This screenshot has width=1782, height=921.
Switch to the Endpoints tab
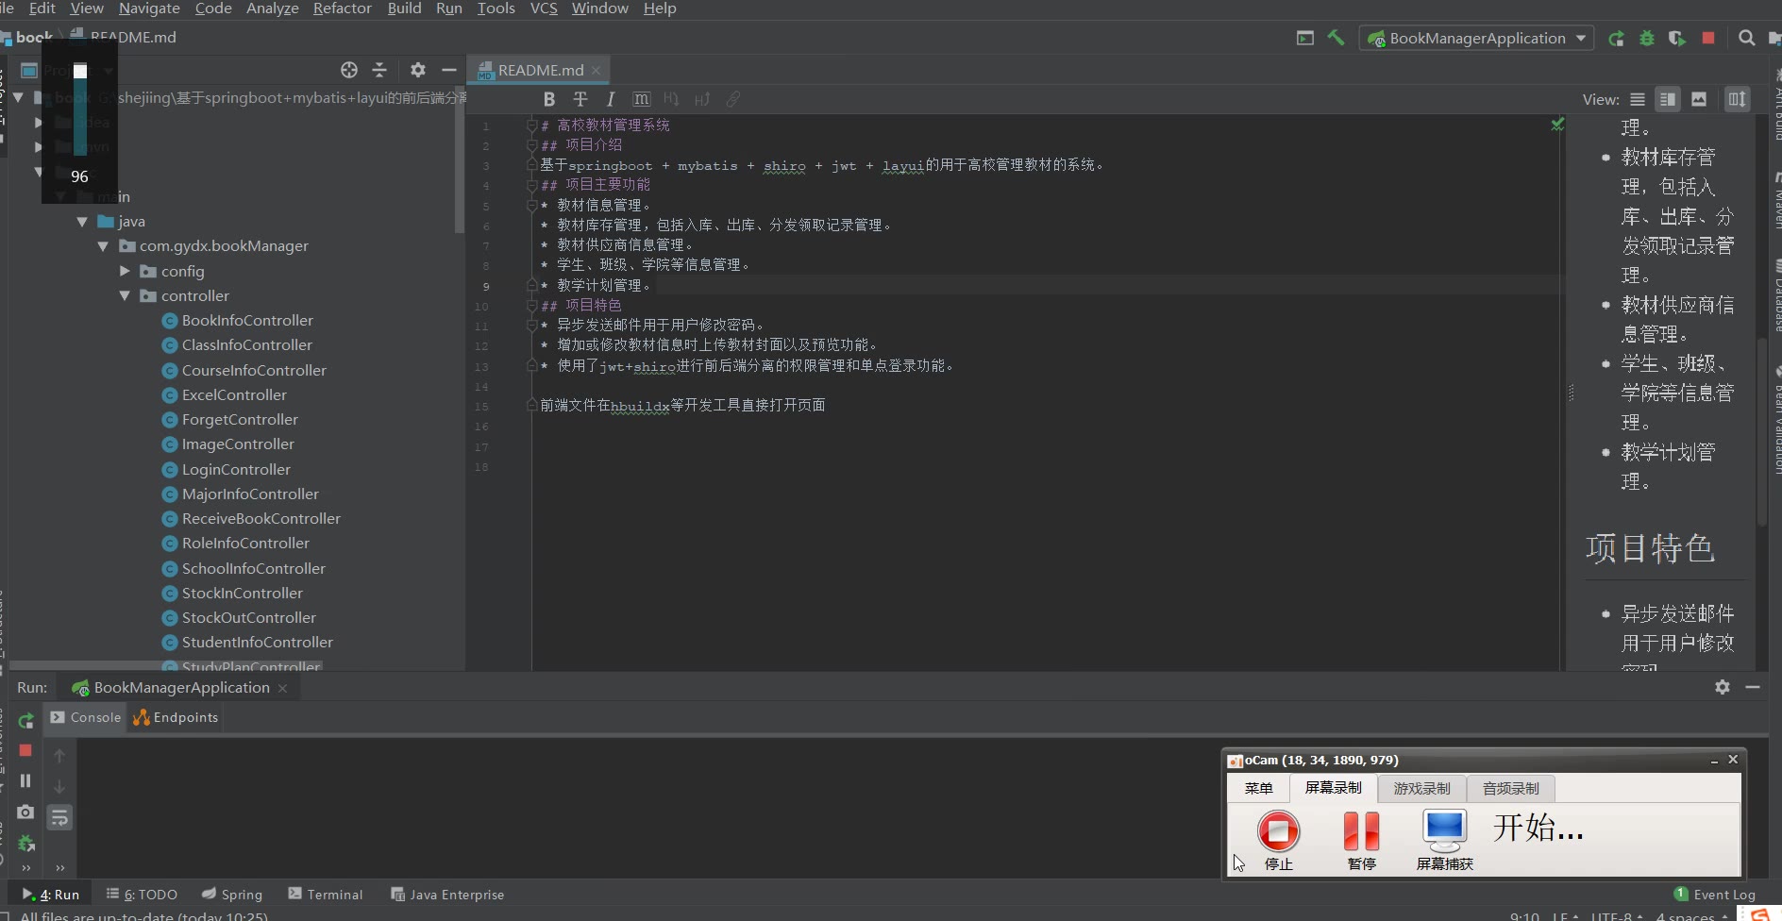[x=177, y=717]
